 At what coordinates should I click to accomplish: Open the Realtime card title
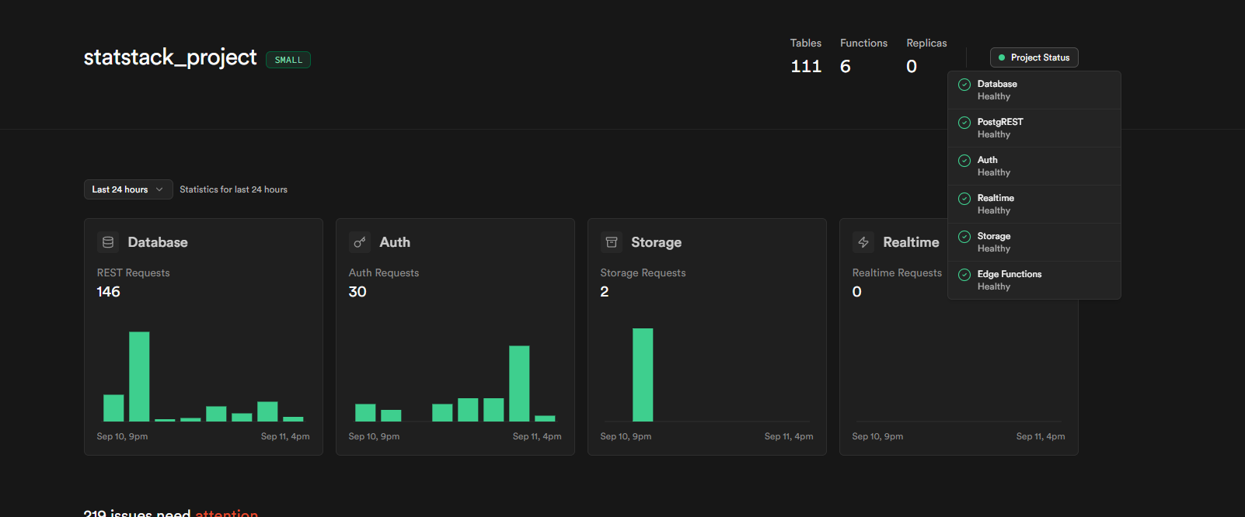[x=911, y=242]
